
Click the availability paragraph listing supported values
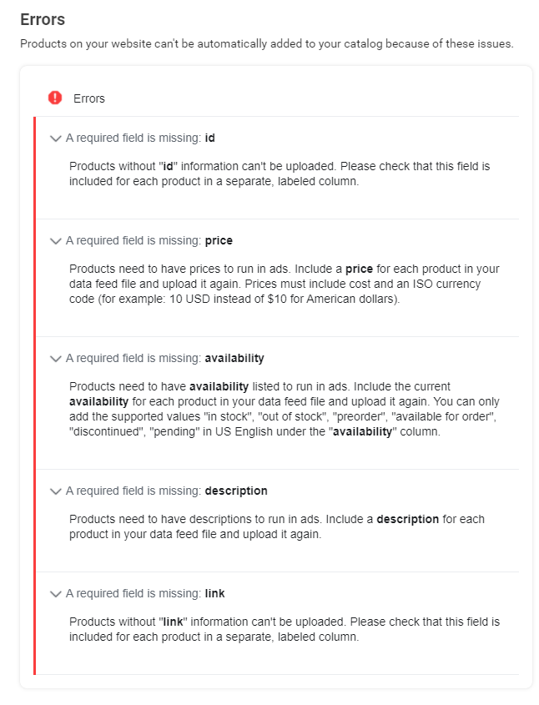point(284,410)
